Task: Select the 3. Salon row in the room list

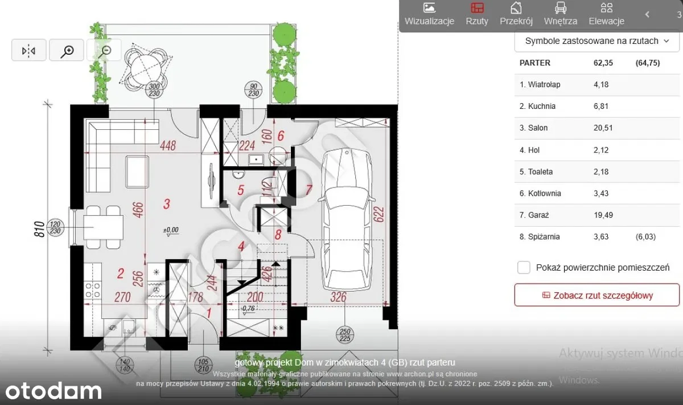Action: [596, 128]
